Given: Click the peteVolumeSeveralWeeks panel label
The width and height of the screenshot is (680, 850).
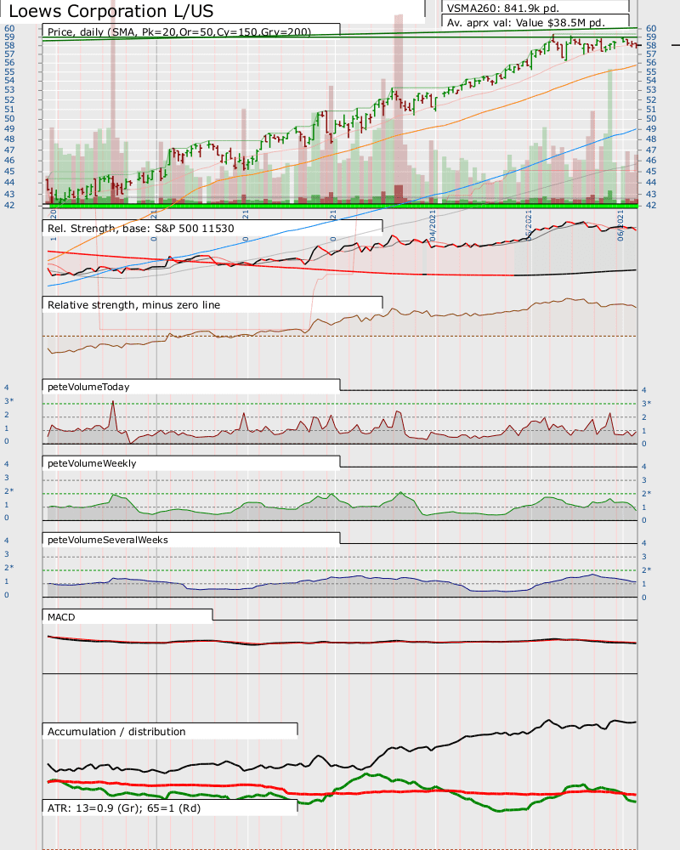Looking at the screenshot, I should [x=108, y=540].
